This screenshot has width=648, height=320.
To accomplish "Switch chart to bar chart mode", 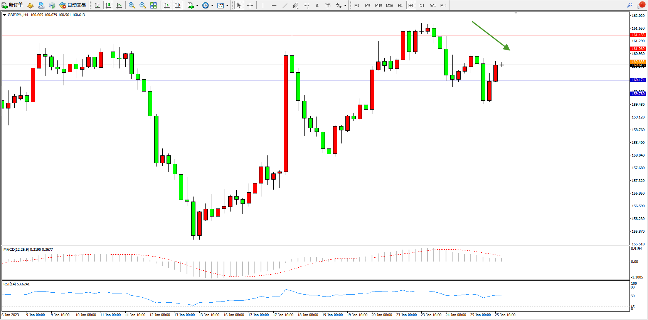I will [x=98, y=5].
